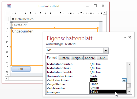Switch to the Daten tab
The width and height of the screenshot is (137, 99).
(65, 58)
